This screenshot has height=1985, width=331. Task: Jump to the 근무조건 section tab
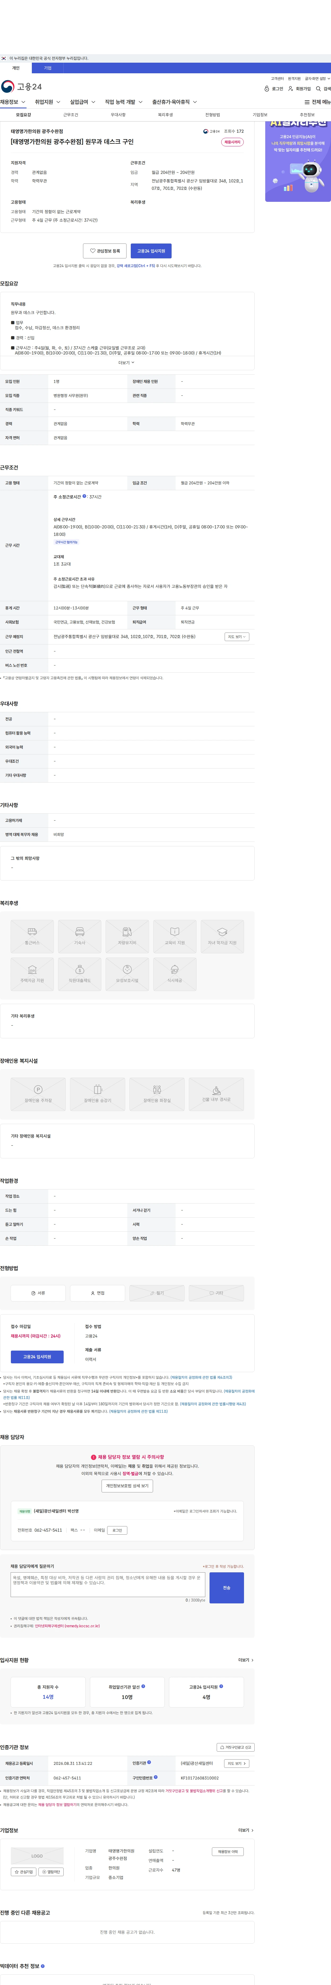(71, 115)
